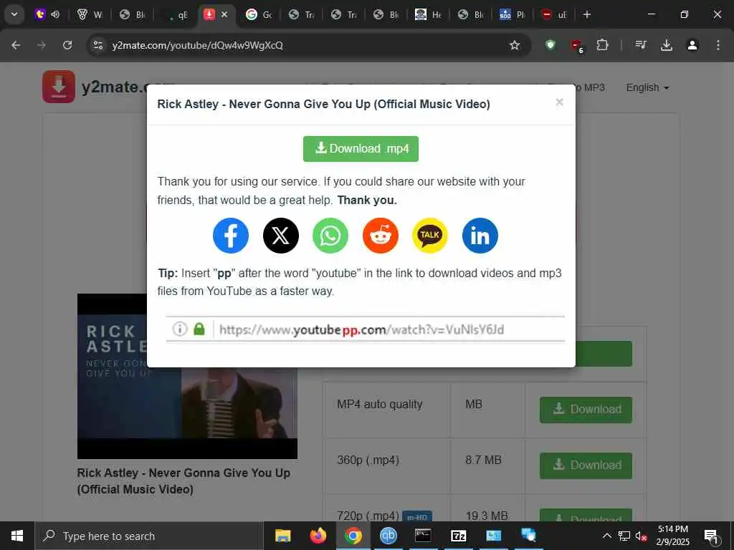Open qBittorrent from taskbar
This screenshot has height=550, width=734.
tap(388, 536)
